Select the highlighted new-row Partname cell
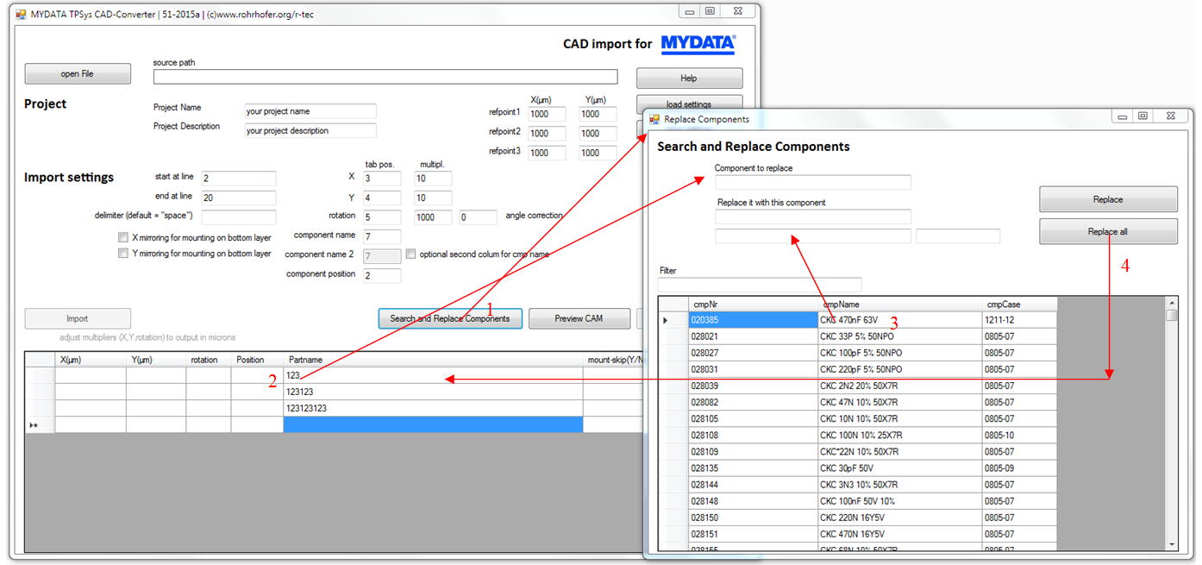 433,424
